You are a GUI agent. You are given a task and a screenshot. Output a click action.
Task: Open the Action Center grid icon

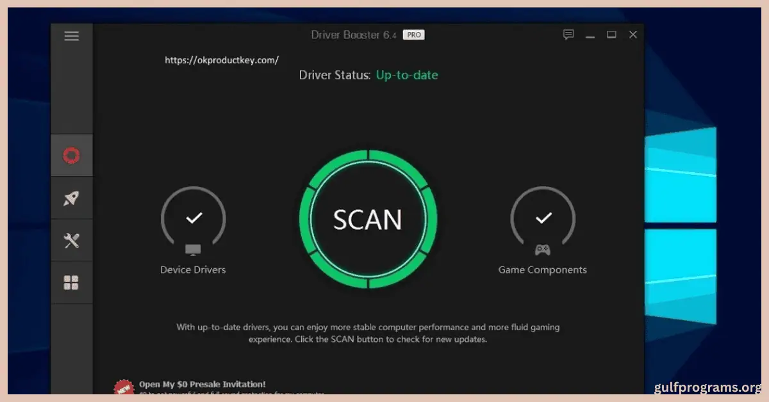coord(71,282)
